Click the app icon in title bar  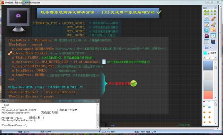pyautogui.click(x=3, y=3)
